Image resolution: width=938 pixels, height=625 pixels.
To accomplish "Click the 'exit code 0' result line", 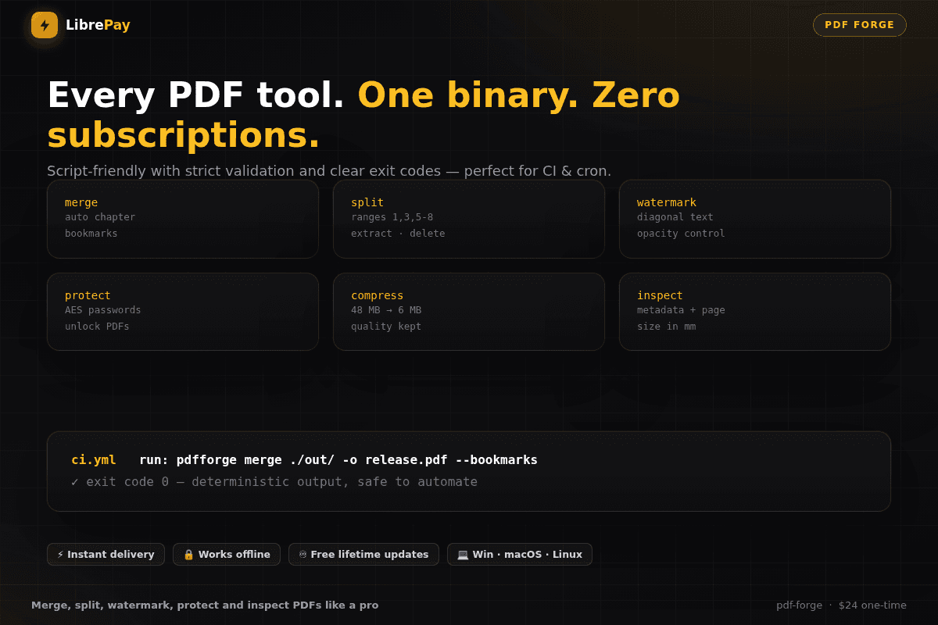I will 274,482.
